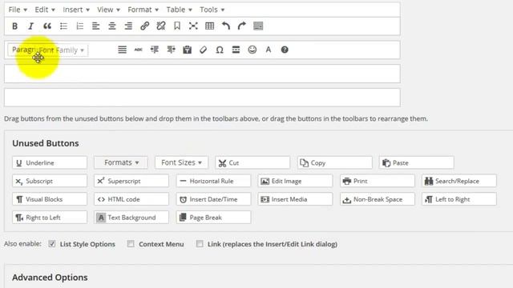Select the numbered list icon
Screen dimensions: 513x288
[80, 26]
